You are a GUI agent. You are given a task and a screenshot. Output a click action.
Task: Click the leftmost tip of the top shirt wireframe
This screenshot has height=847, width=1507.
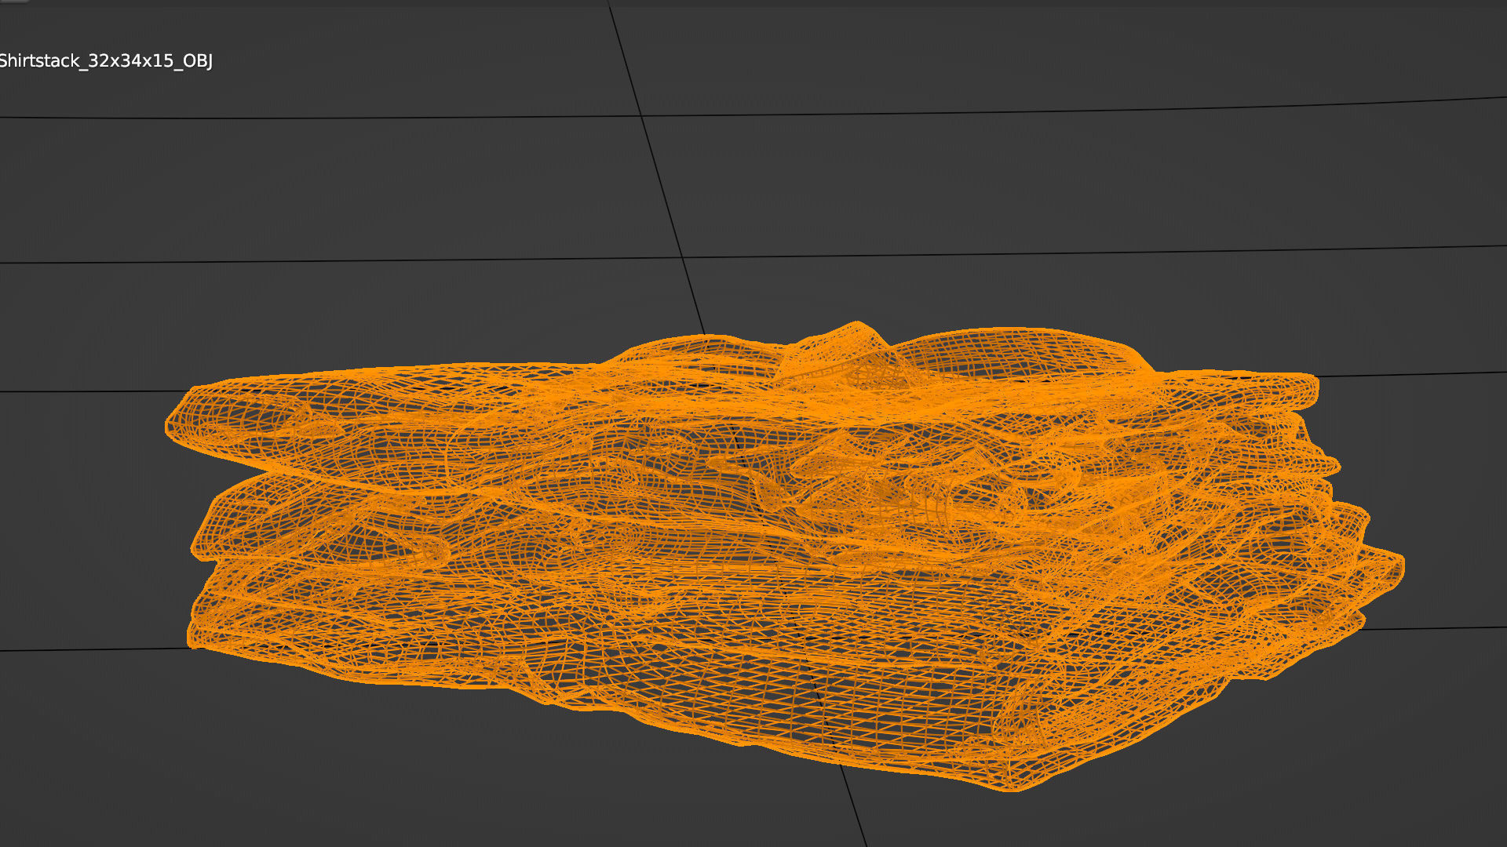pos(170,426)
